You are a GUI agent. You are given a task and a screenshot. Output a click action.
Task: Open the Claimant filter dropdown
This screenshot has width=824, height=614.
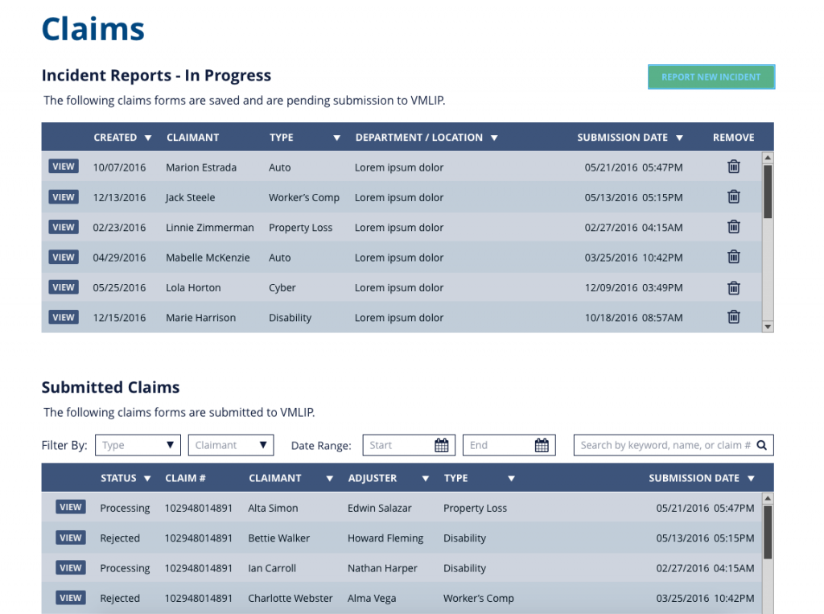231,445
